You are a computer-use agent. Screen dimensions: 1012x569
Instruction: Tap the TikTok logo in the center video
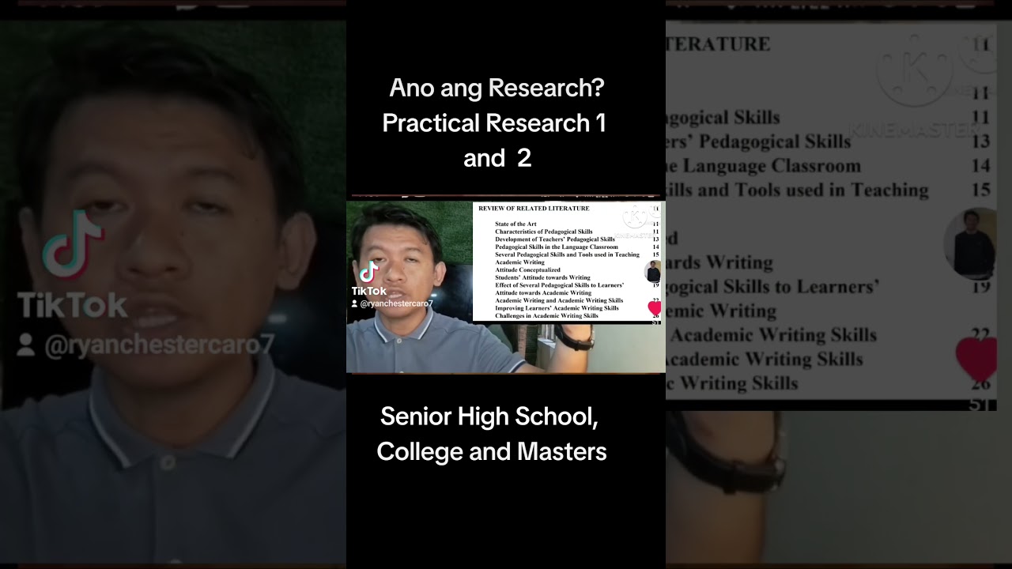pos(369,271)
